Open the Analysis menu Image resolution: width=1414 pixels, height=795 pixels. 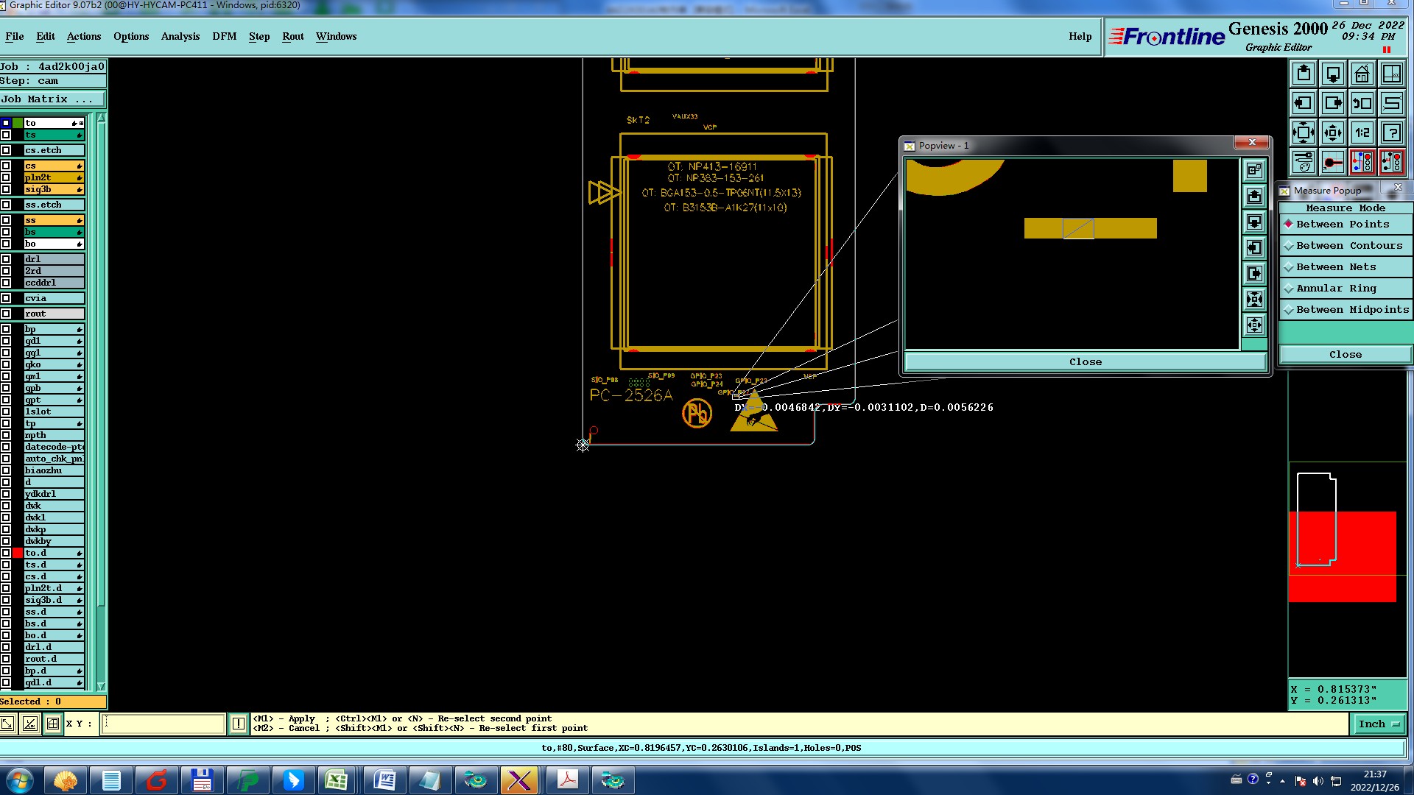coord(180,36)
